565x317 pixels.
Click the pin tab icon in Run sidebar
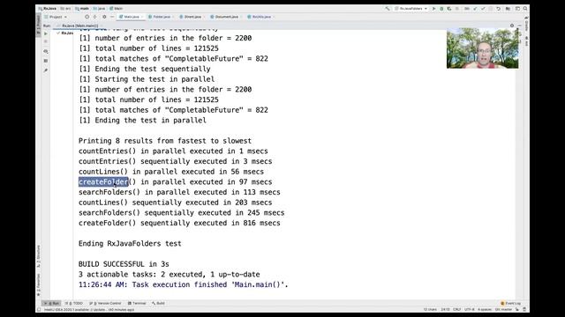coord(46,70)
